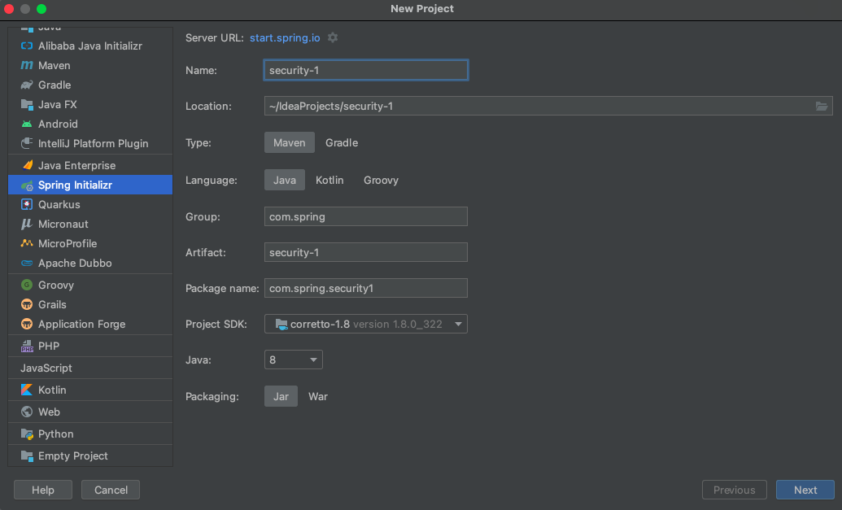Set packaging to War

(318, 397)
